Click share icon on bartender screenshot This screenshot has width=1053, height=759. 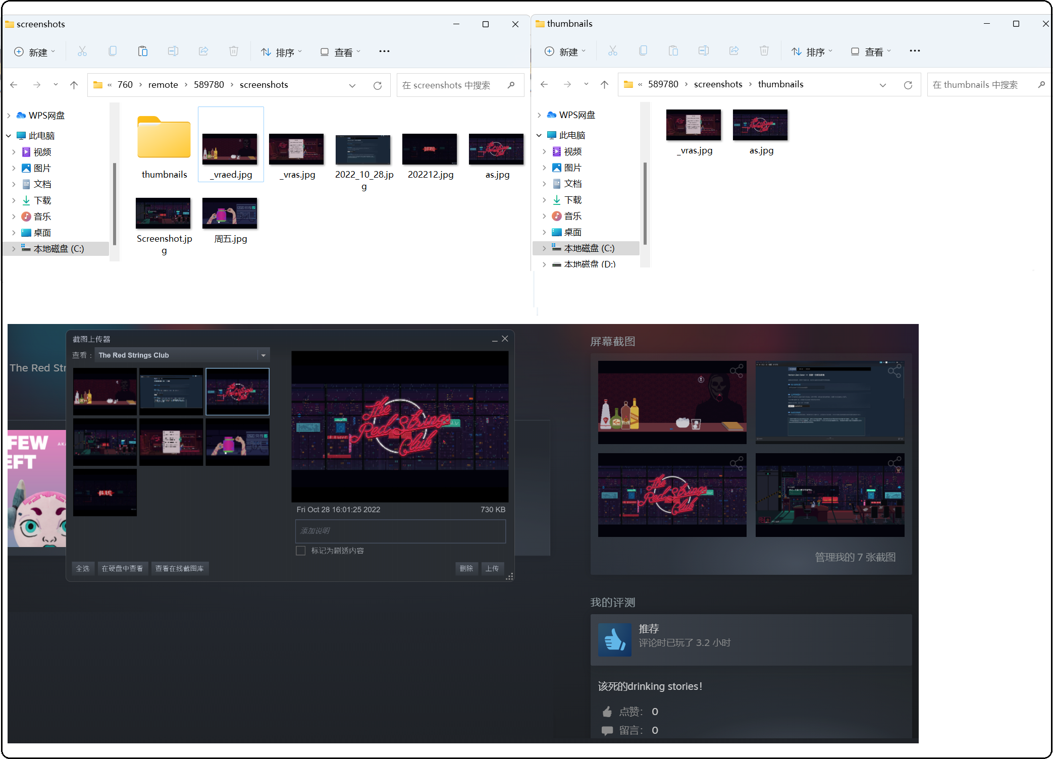coord(736,371)
